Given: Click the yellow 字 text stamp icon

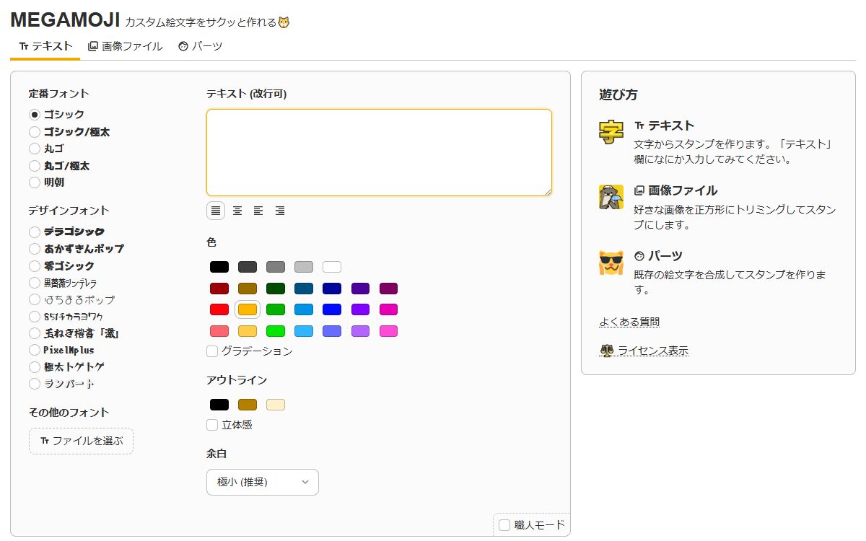Looking at the screenshot, I should (611, 133).
